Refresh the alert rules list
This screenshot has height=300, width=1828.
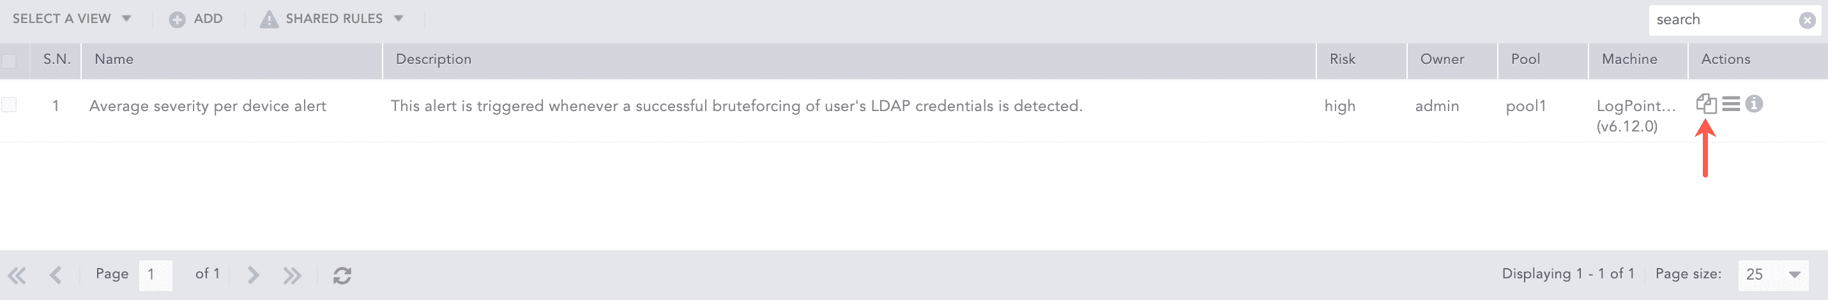click(x=342, y=275)
